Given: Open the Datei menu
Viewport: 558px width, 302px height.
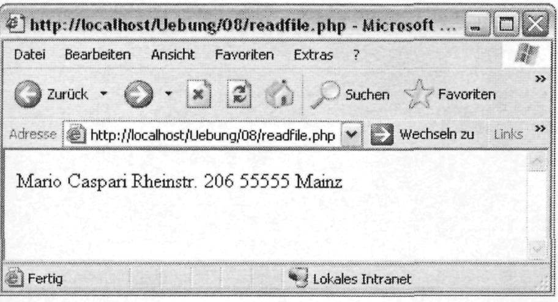Looking at the screenshot, I should (x=29, y=55).
